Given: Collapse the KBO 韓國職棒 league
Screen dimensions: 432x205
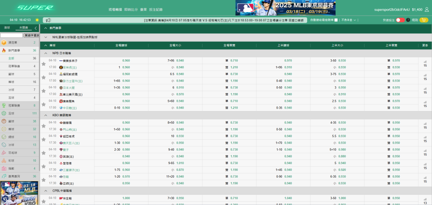Looking at the screenshot, I should [46, 115].
